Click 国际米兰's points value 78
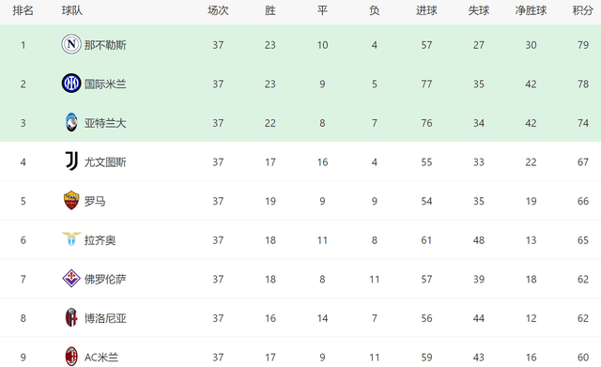601x367 pixels. (x=583, y=84)
